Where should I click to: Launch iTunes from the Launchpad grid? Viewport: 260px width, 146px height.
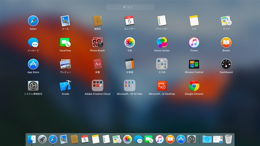(x=194, y=43)
